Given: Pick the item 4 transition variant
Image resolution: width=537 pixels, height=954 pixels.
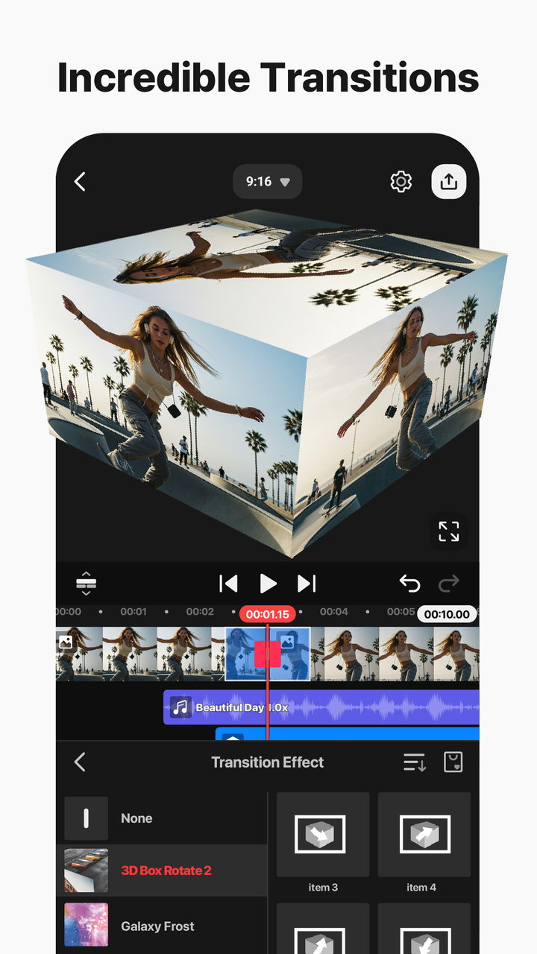Looking at the screenshot, I should pos(424,844).
